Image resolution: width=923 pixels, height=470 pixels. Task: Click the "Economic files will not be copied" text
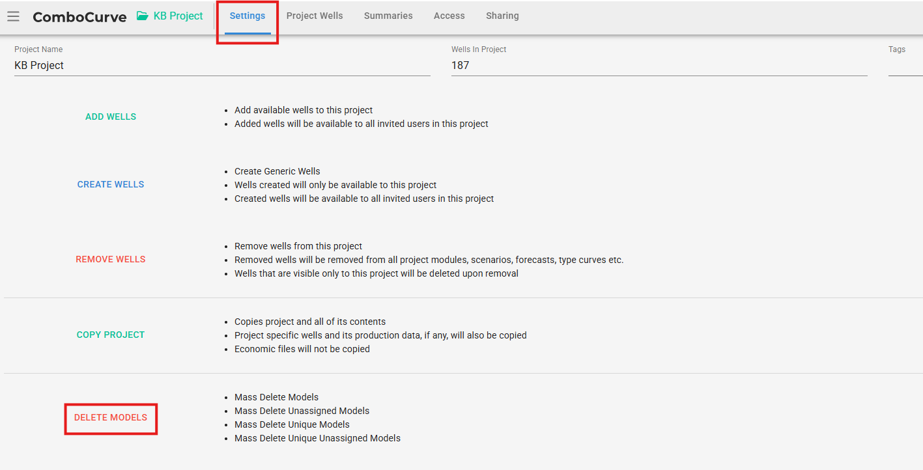302,349
